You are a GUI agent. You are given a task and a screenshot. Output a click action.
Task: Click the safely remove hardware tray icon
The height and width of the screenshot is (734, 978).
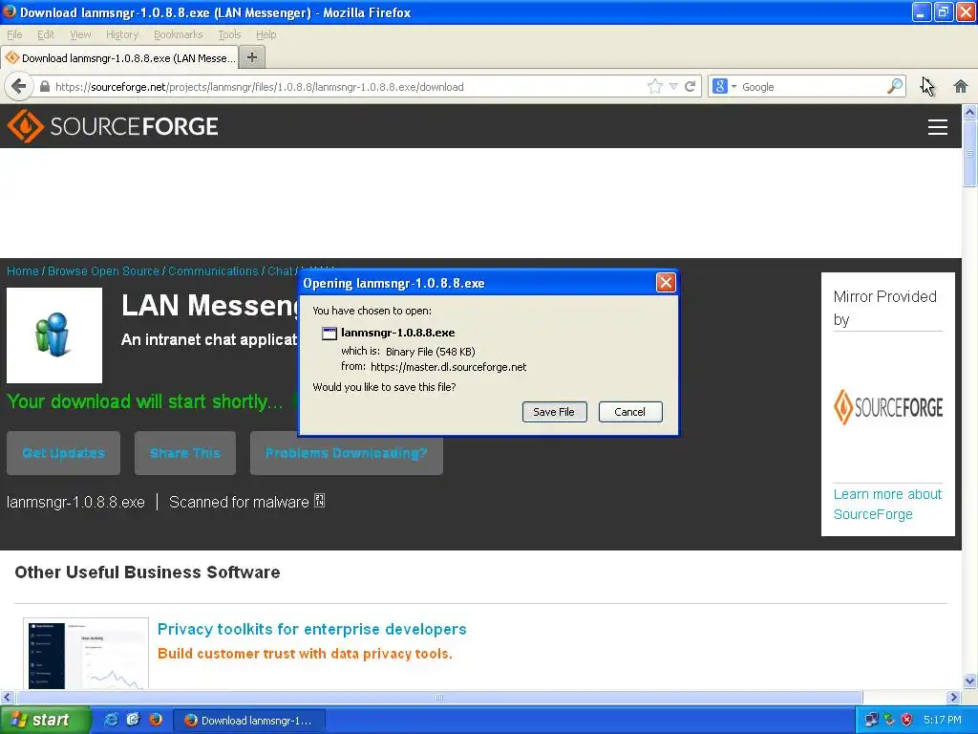click(x=889, y=720)
